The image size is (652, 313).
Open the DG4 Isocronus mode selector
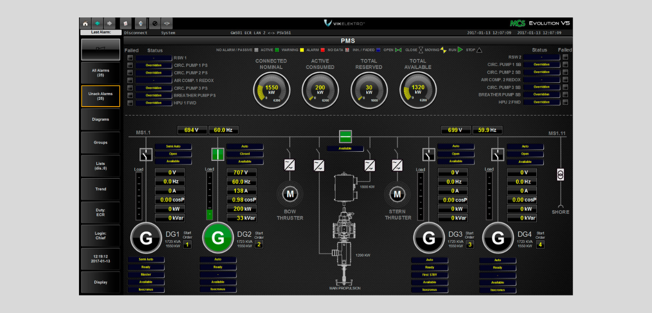(497, 290)
